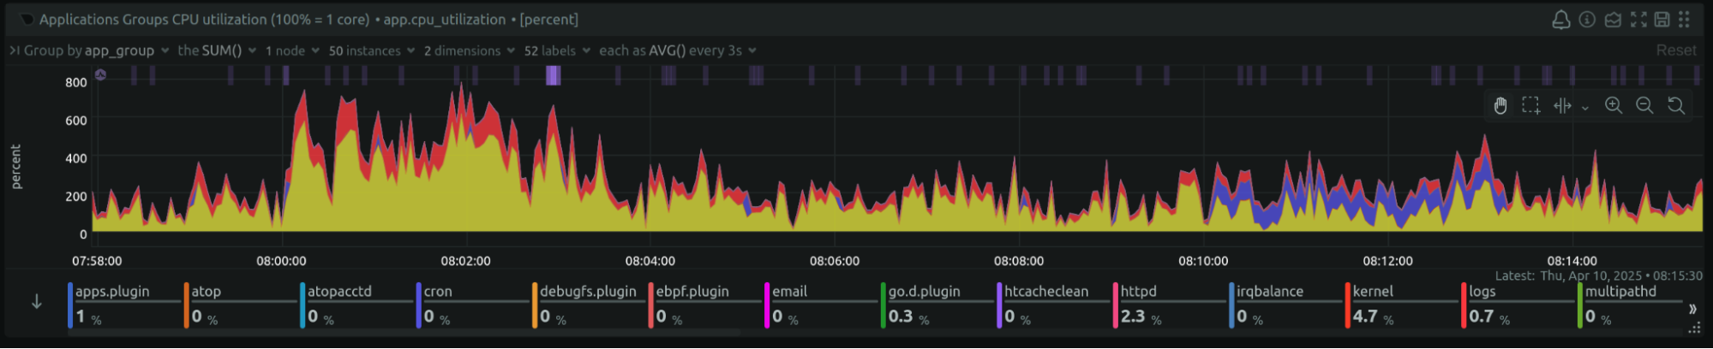
Task: Click the bright purple anomaly marker near 08:03
Action: click(x=554, y=76)
